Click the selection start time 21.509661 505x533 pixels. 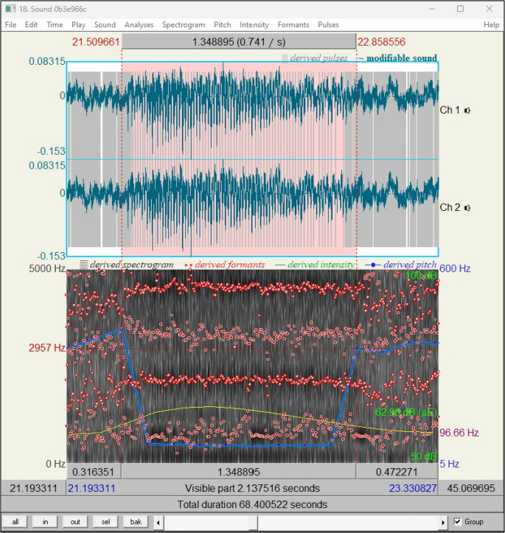click(x=96, y=42)
